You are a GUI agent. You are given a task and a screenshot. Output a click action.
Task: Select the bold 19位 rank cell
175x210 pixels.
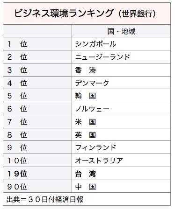pyautogui.click(x=37, y=174)
